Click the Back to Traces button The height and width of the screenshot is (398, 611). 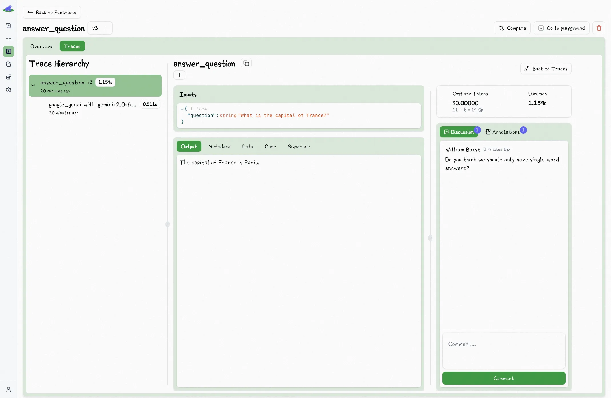click(546, 69)
